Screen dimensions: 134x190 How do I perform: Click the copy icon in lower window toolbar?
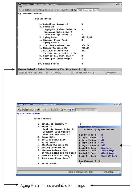pos(24,110)
